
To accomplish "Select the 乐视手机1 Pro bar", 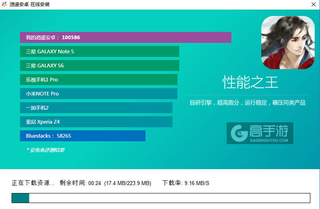I will pyautogui.click(x=99, y=80).
